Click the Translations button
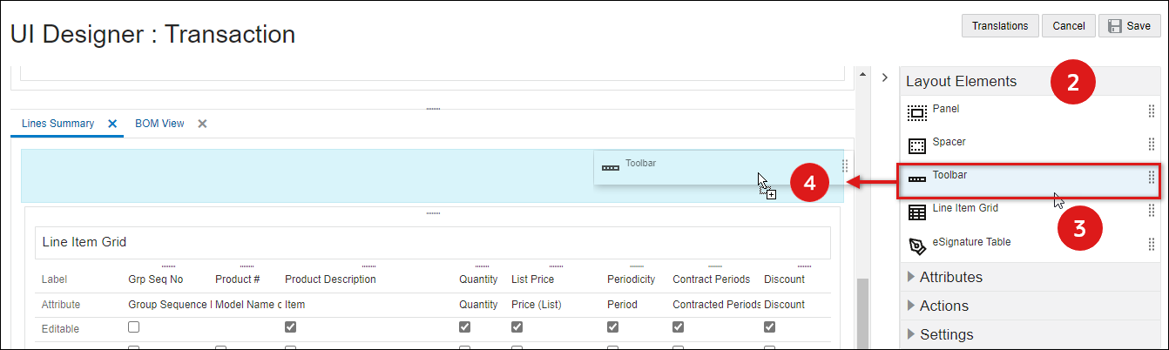This screenshot has width=1169, height=350. coord(1000,26)
